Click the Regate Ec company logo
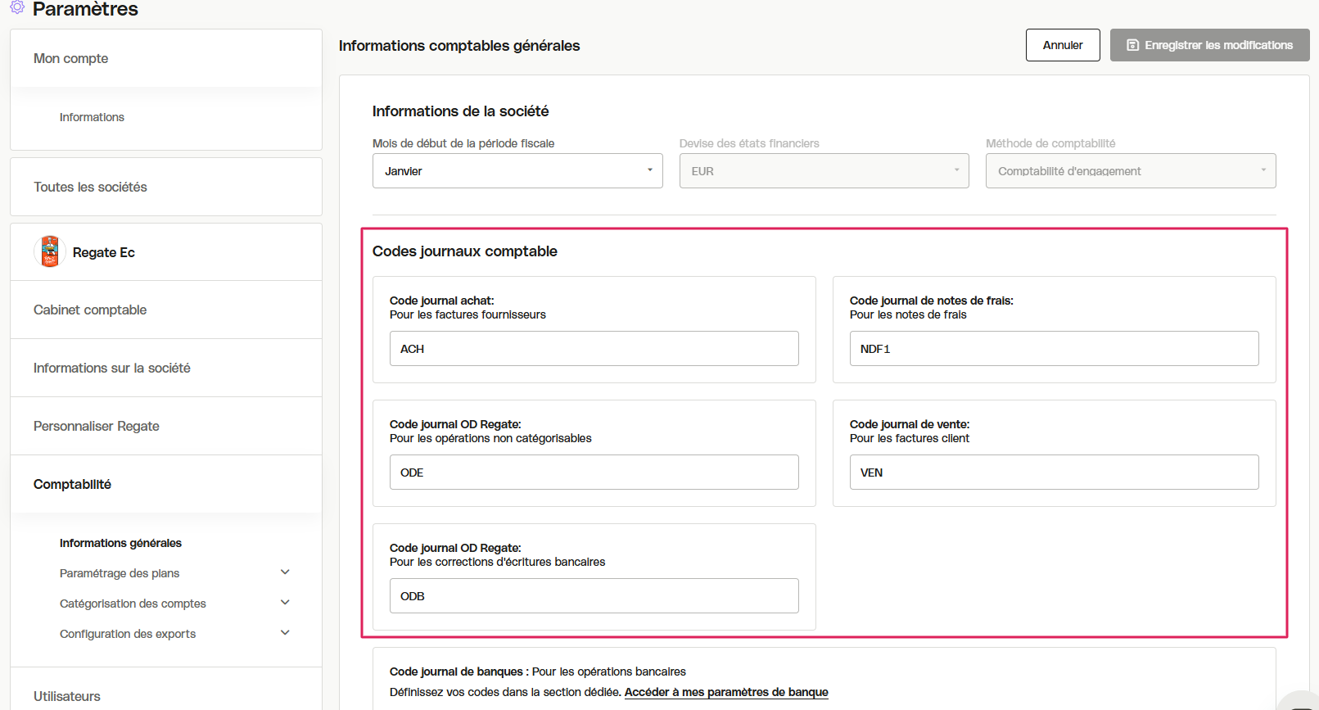 pyautogui.click(x=50, y=251)
